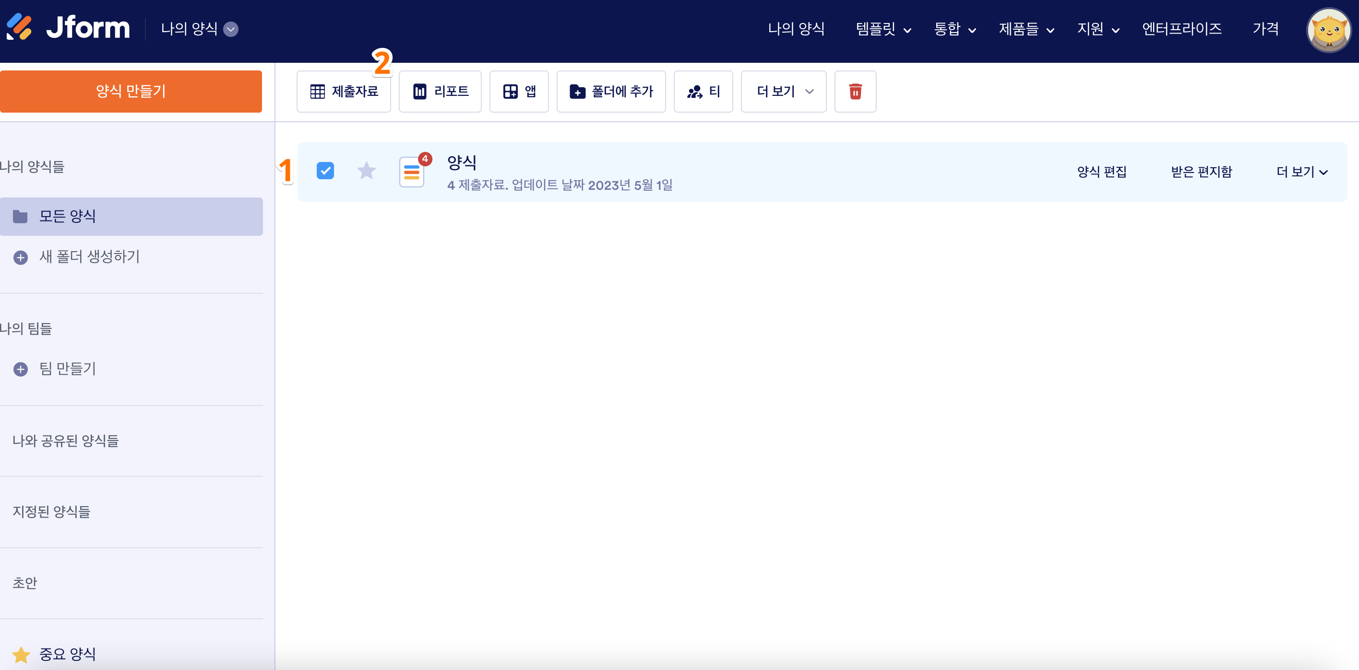
Task: Click form icon with red 4 badge
Action: (412, 172)
